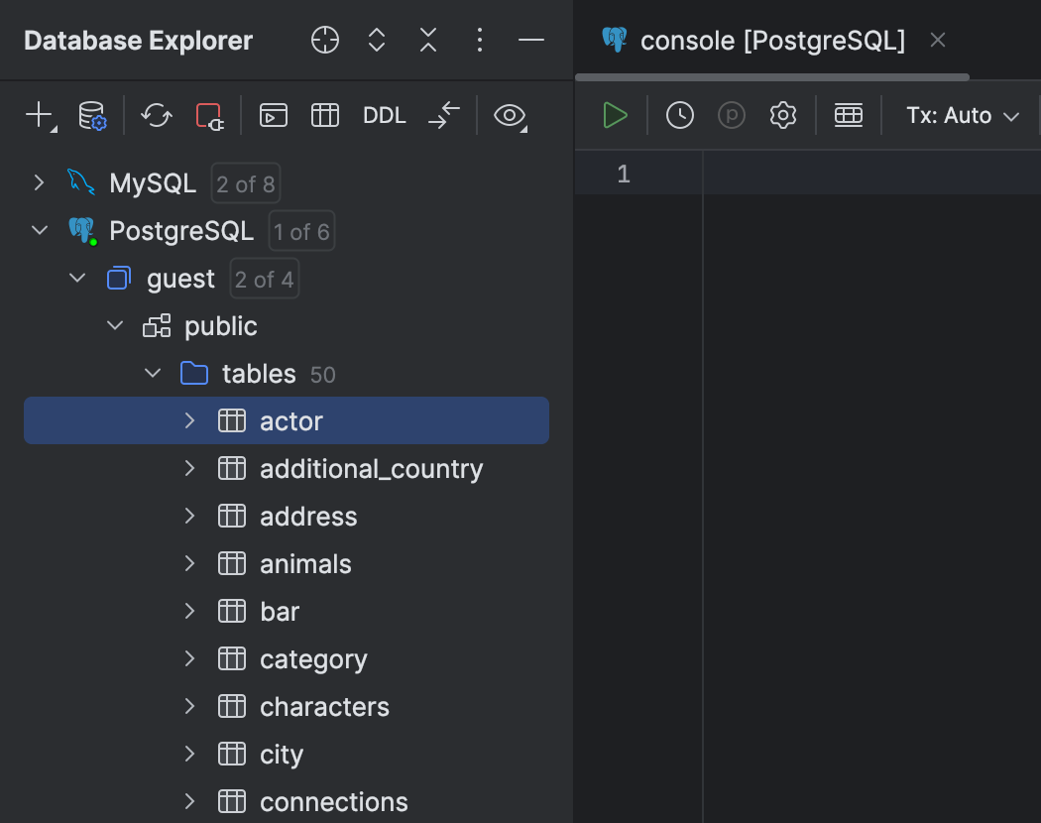This screenshot has height=823, width=1041.
Task: Click the expand all icon
Action: (376, 40)
